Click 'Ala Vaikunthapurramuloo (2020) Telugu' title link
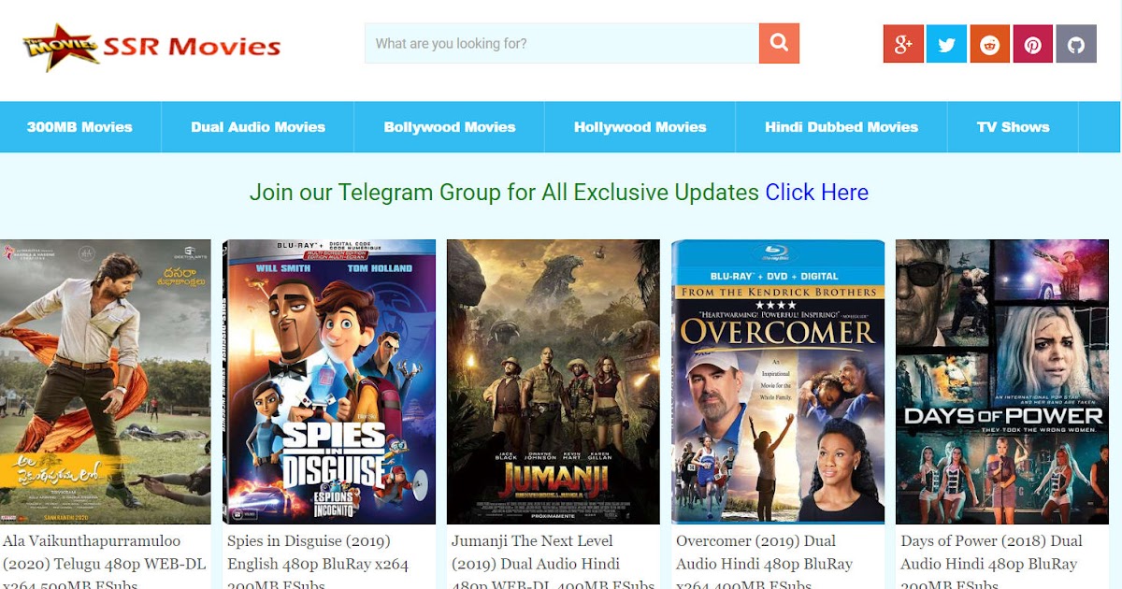Viewport: 1122px width, 589px height. 105,564
